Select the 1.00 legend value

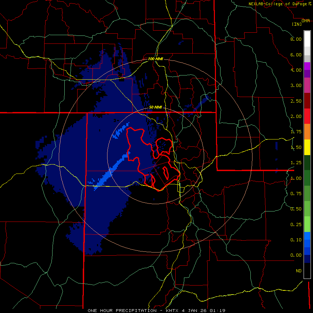pos(296,178)
